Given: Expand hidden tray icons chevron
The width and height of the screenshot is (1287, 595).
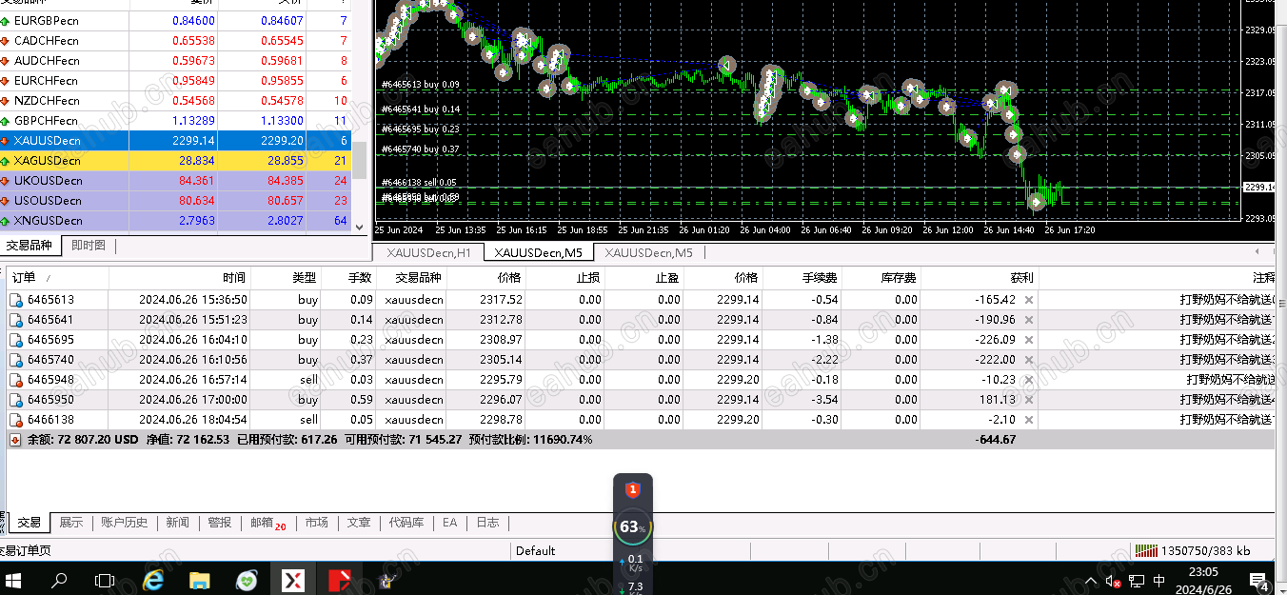Looking at the screenshot, I should (1091, 581).
